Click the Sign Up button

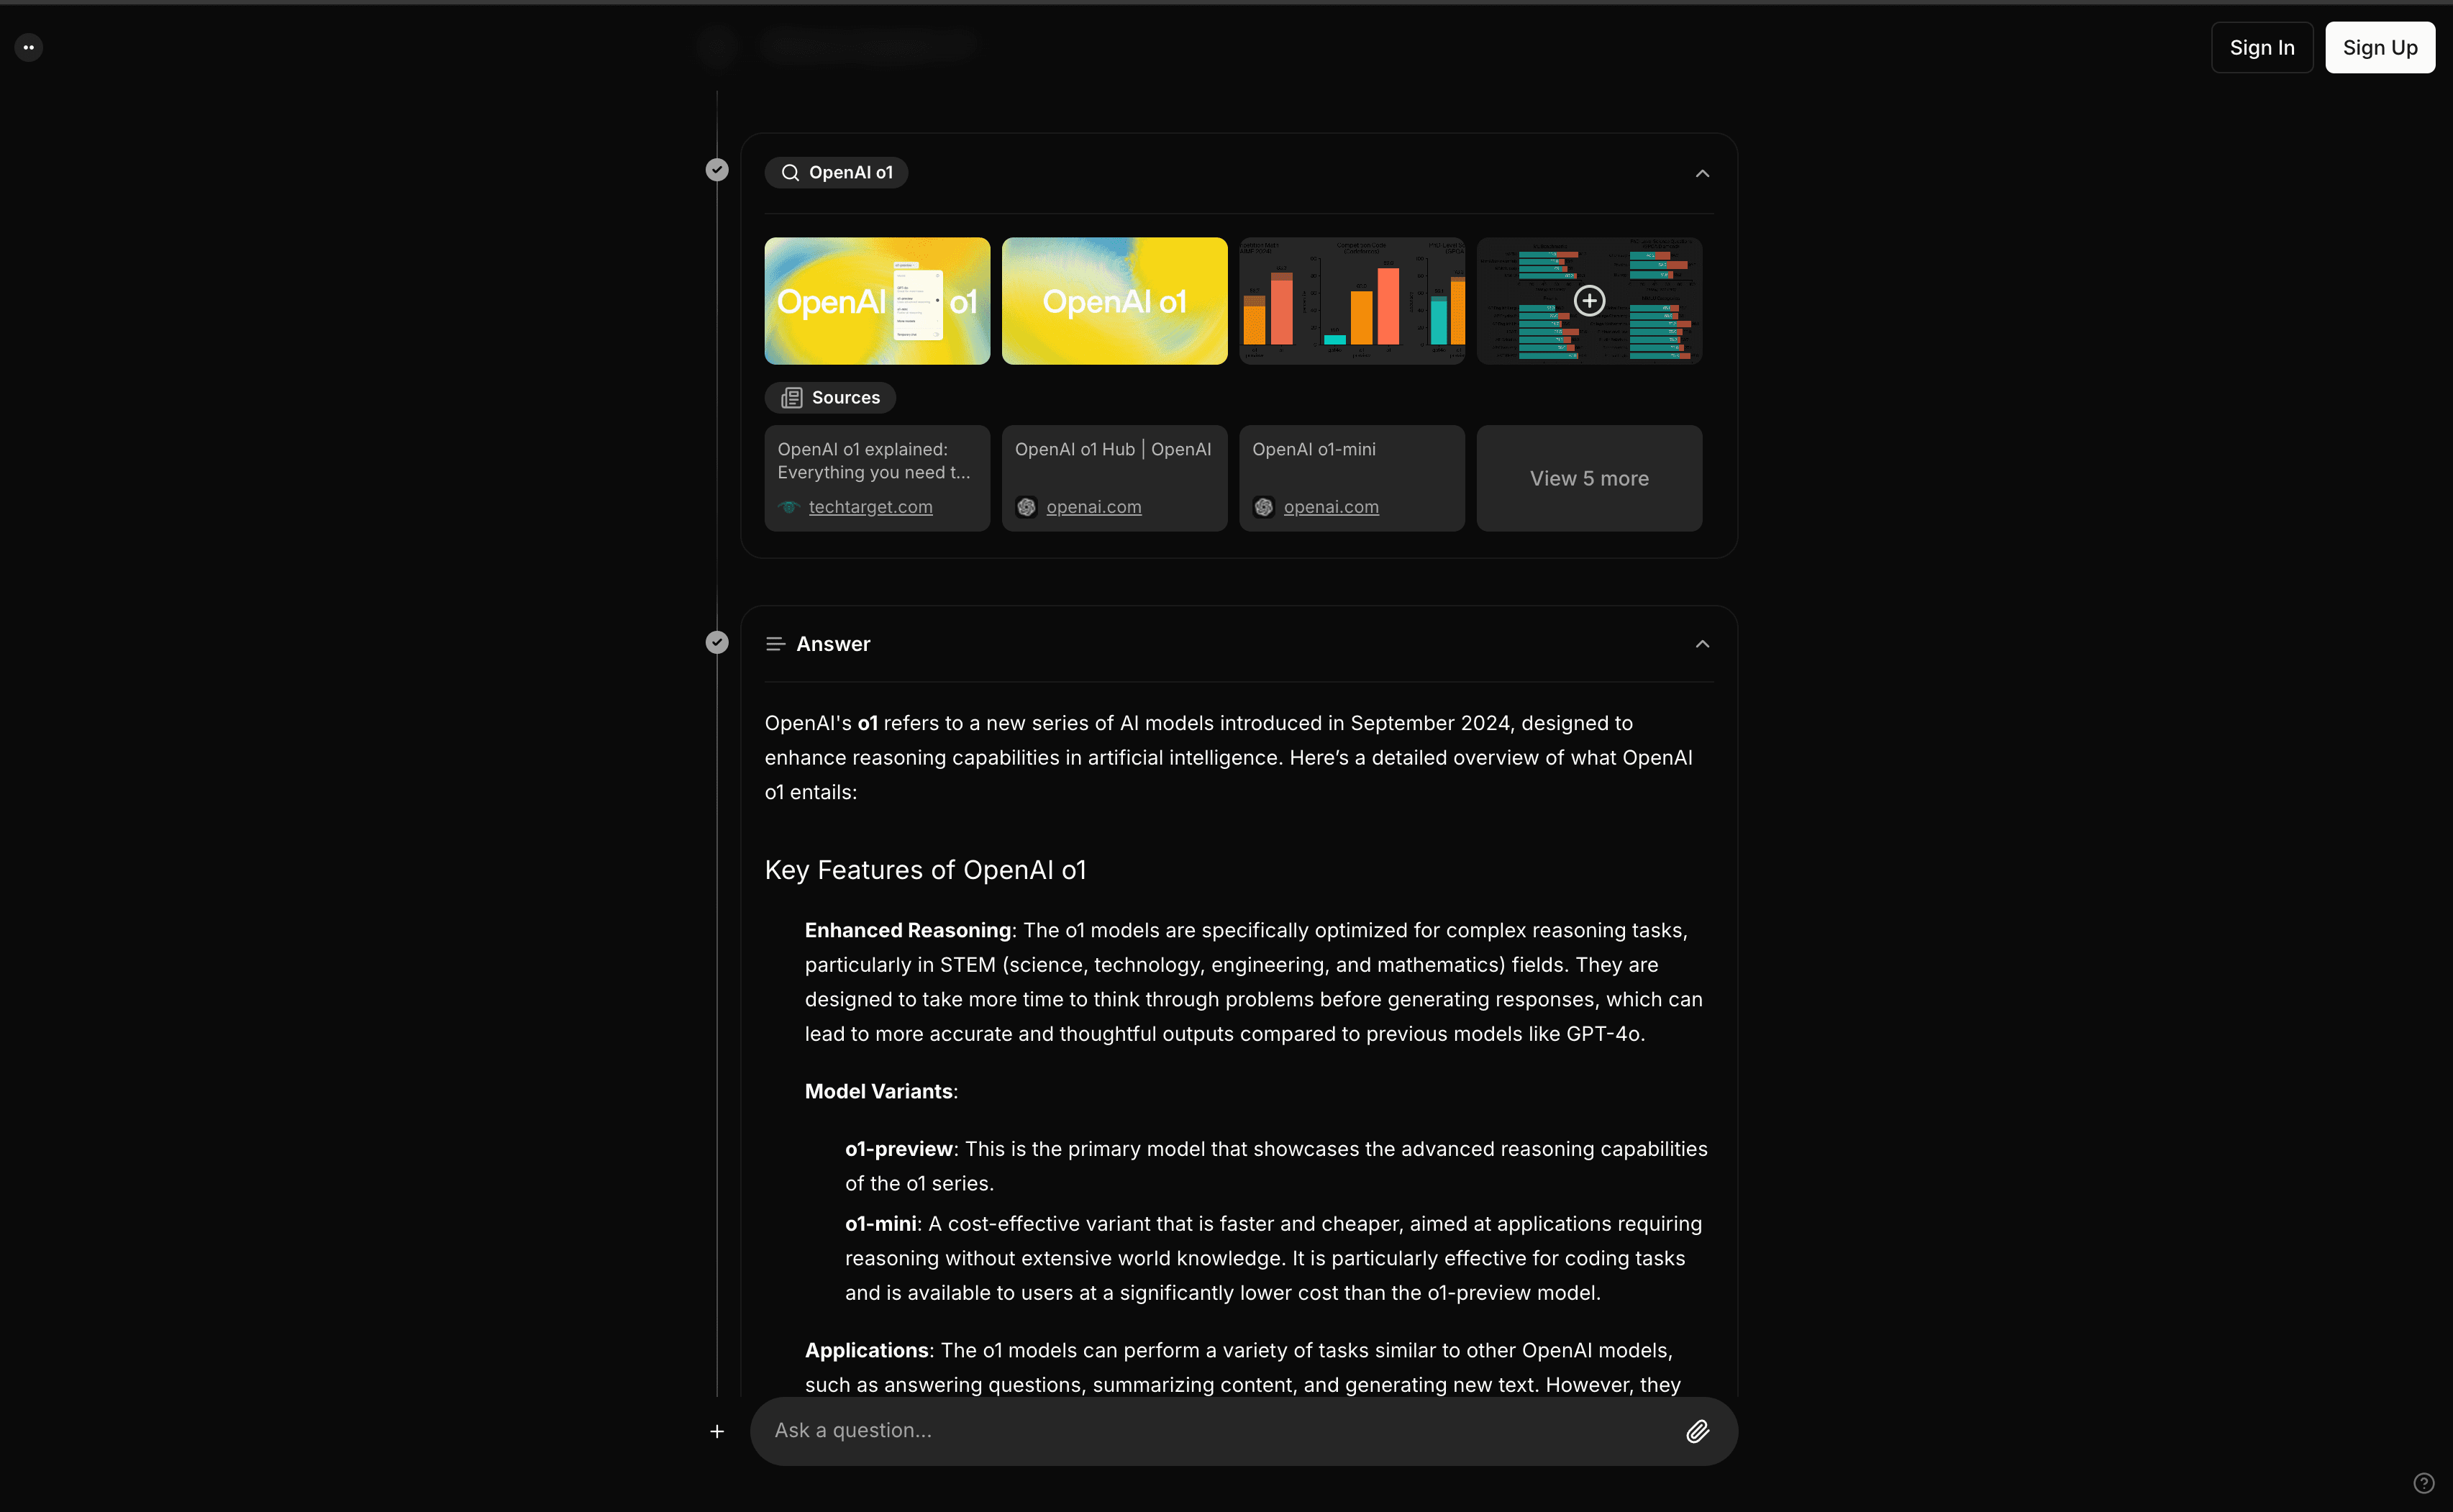(2380, 45)
